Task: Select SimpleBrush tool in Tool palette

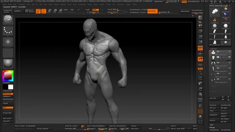Action: click(214, 21)
